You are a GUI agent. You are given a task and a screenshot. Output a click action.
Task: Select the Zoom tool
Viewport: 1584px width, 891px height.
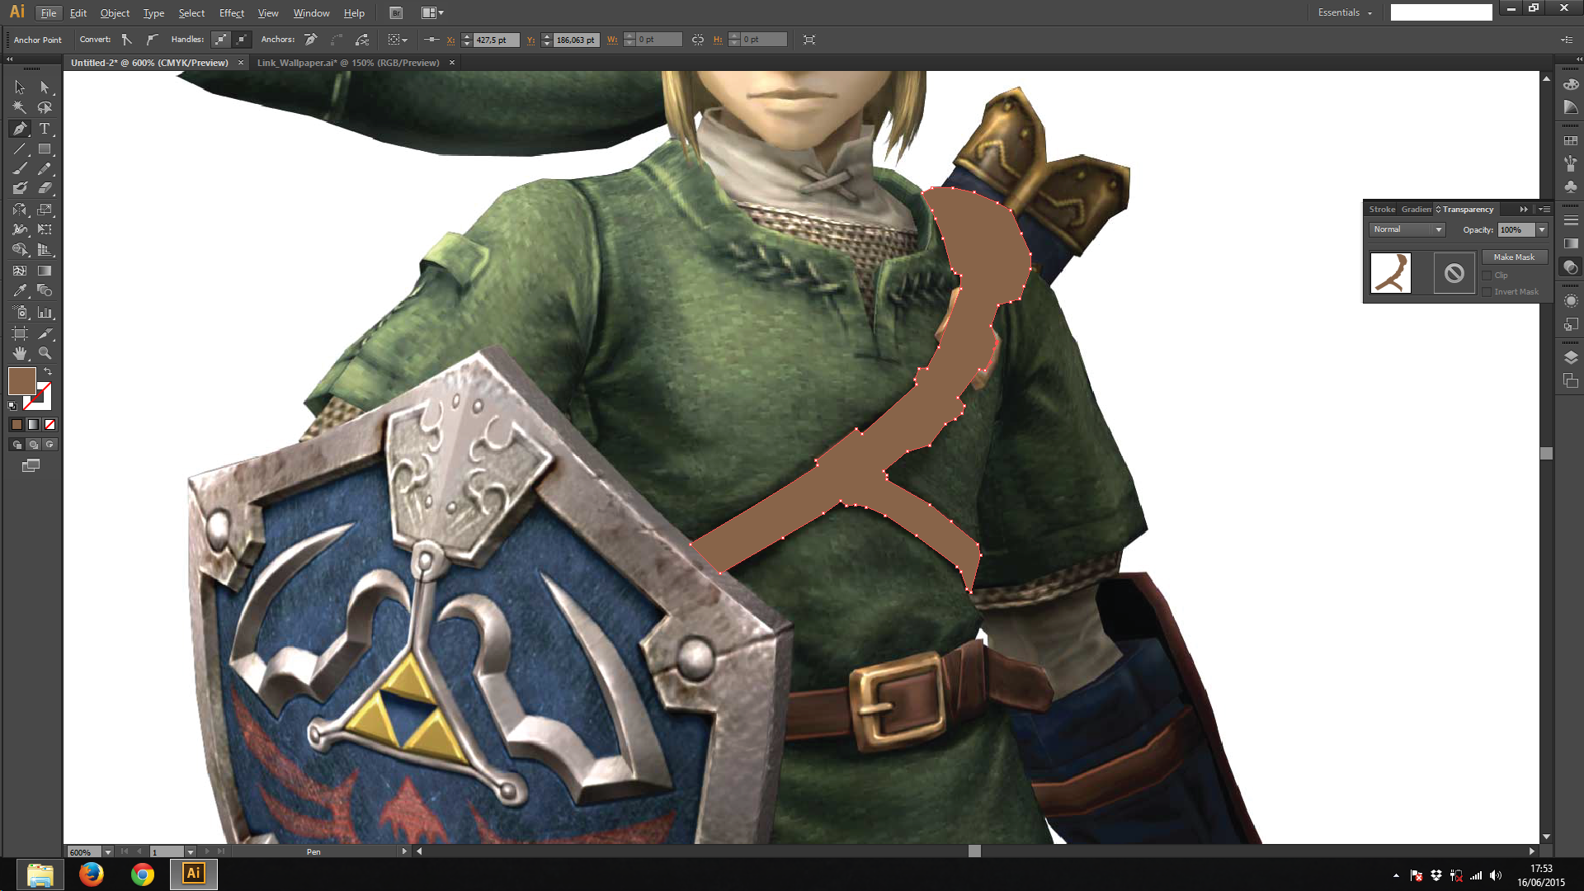coord(45,353)
